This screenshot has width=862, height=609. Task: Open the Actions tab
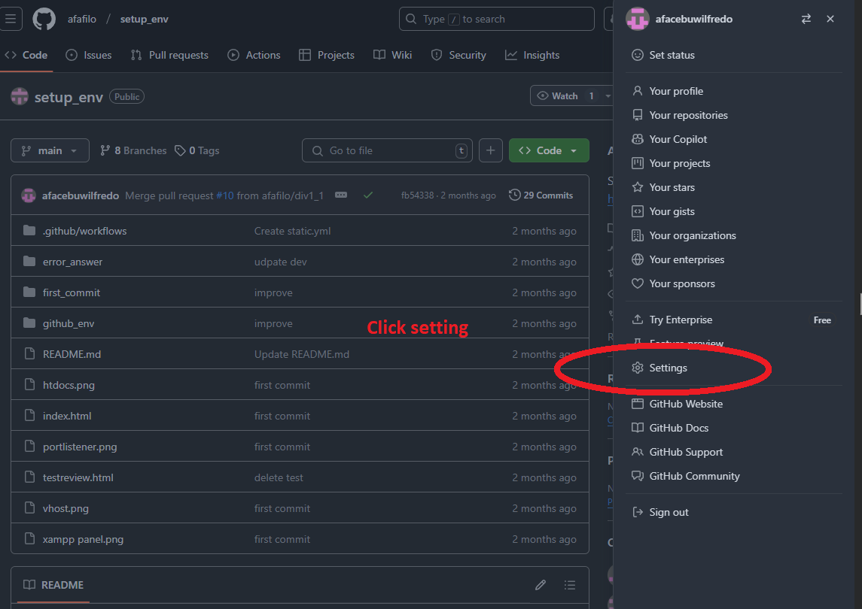pyautogui.click(x=254, y=55)
